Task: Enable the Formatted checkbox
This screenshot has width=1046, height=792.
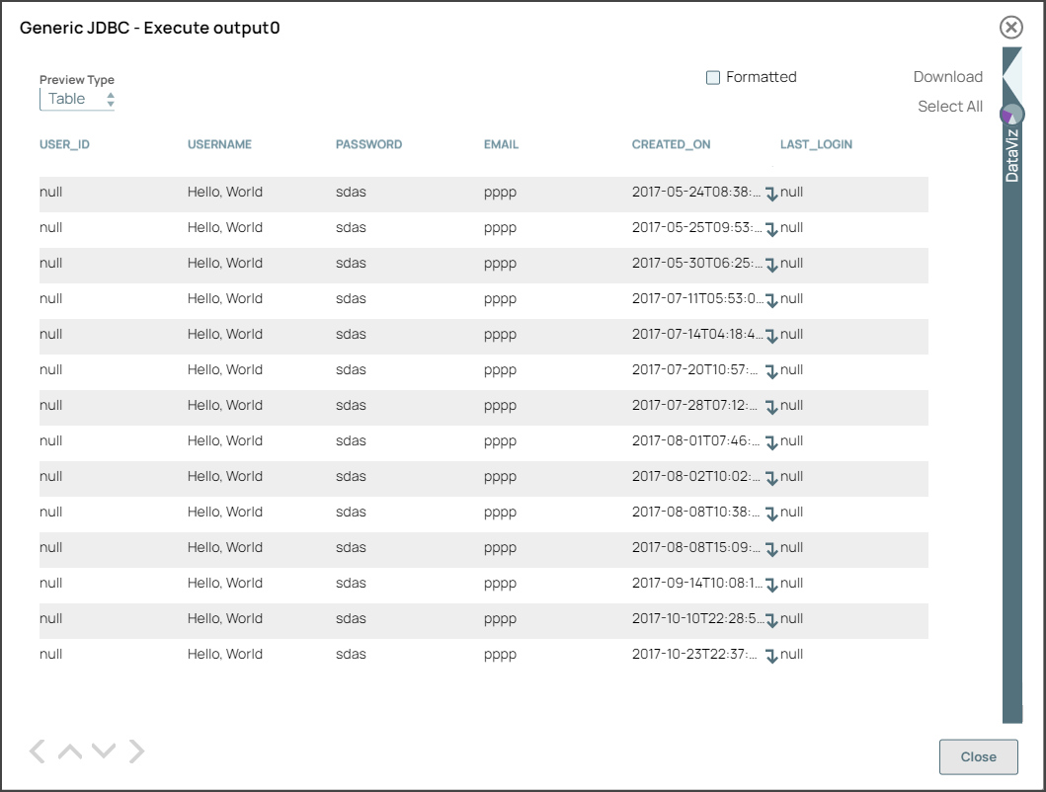Action: click(x=713, y=78)
